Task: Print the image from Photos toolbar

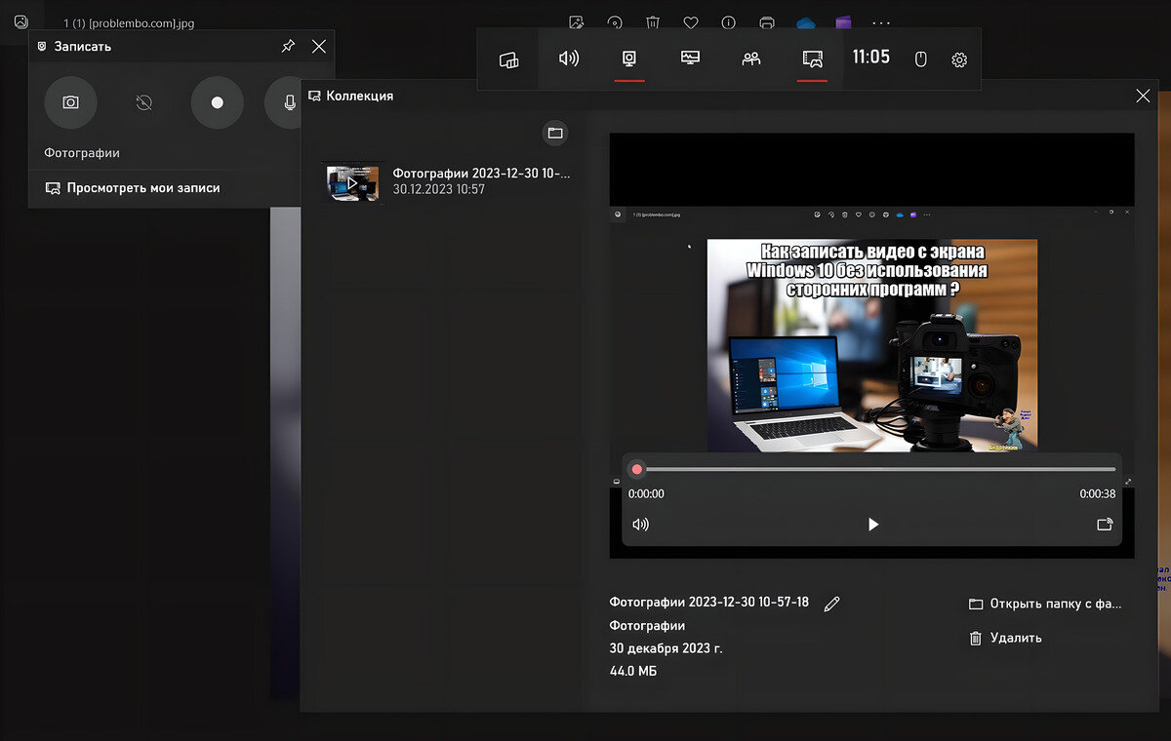Action: click(767, 21)
